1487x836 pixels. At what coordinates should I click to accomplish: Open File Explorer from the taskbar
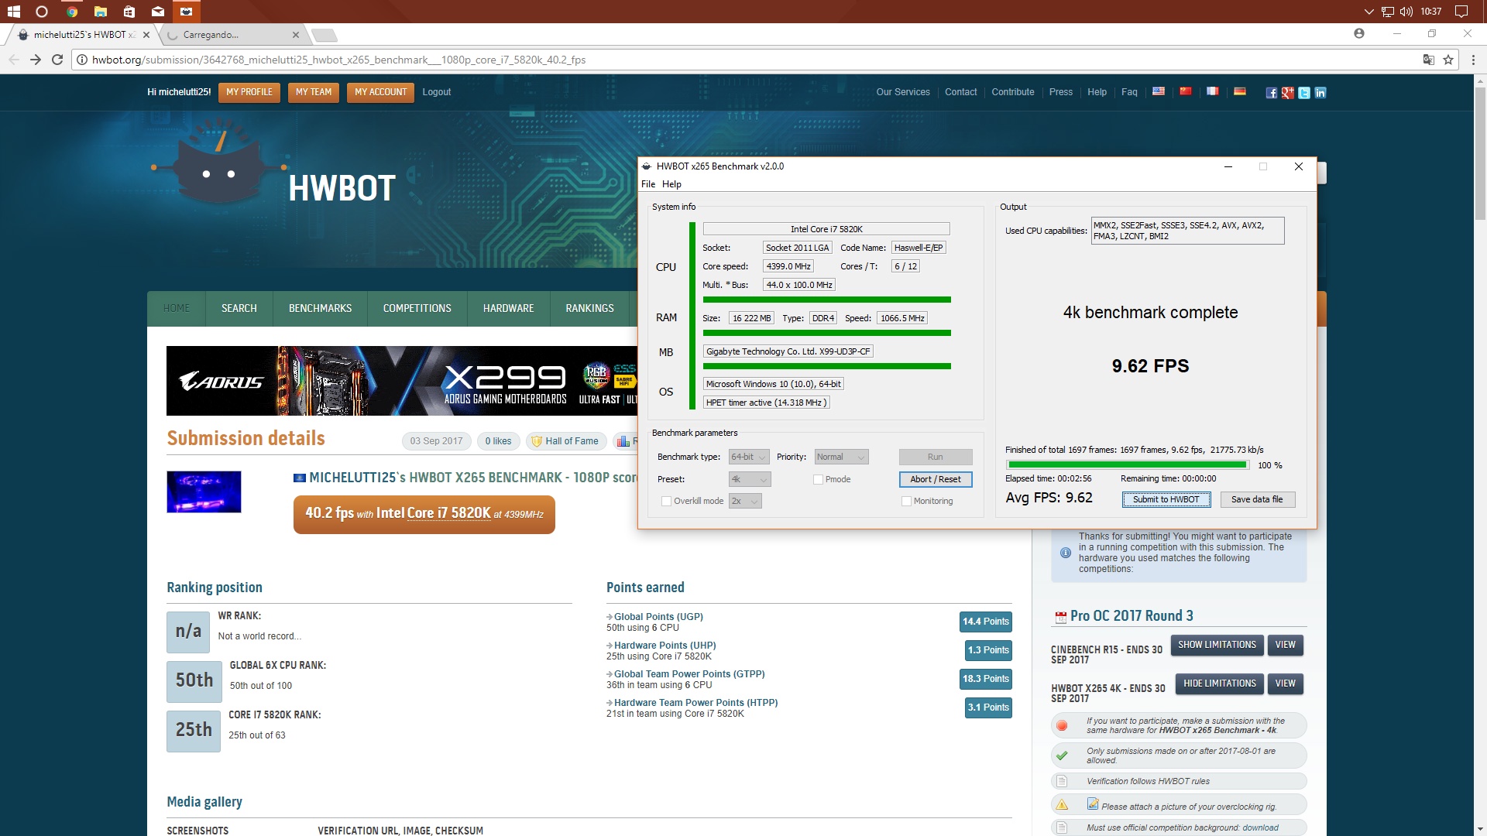(101, 12)
